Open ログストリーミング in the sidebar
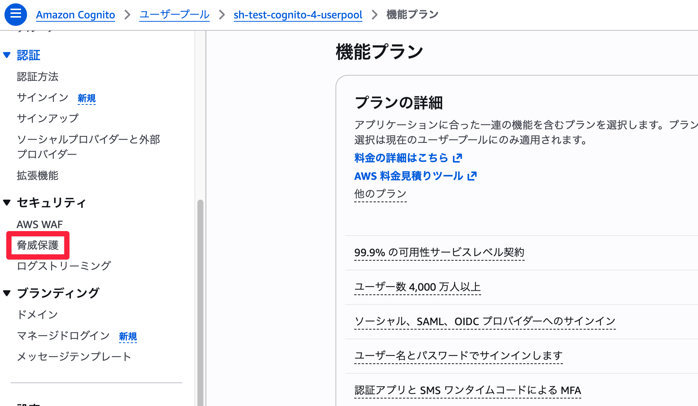The height and width of the screenshot is (406, 698). pyautogui.click(x=64, y=266)
